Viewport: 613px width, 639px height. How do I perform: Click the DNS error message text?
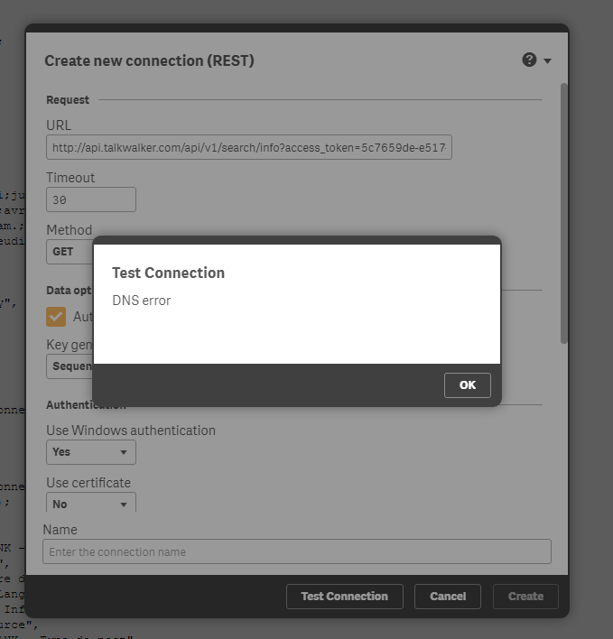tap(142, 301)
